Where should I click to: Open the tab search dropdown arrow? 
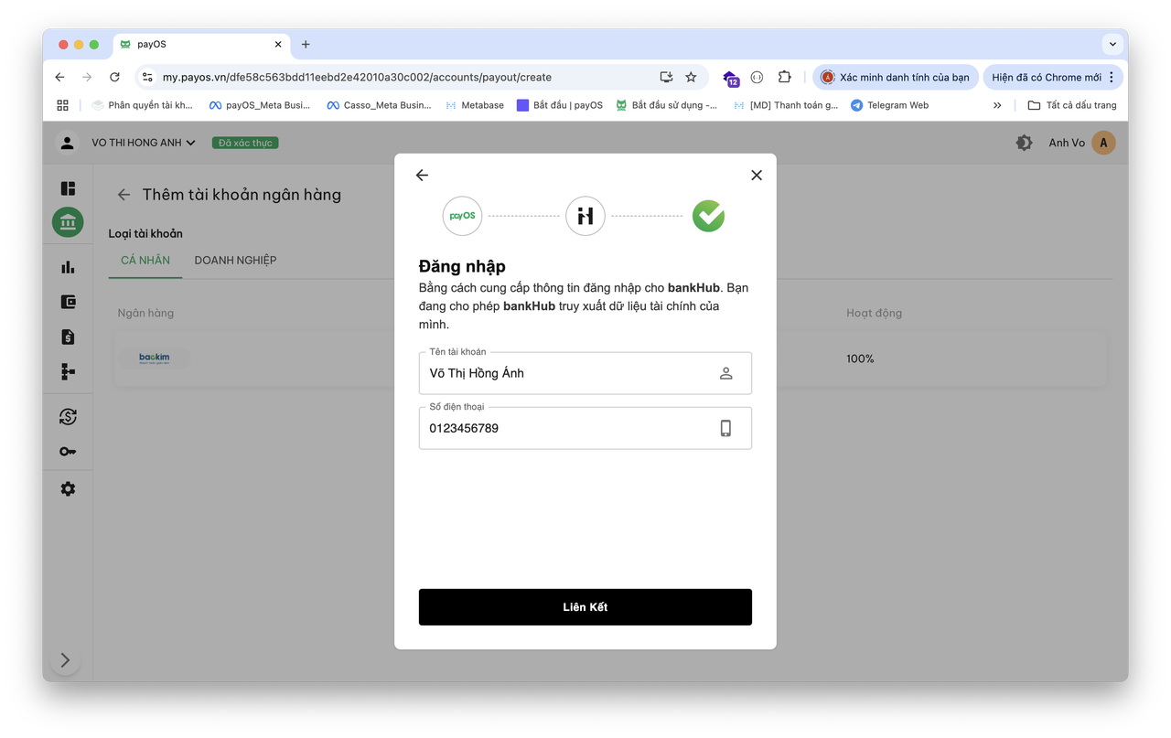pos(1112,44)
